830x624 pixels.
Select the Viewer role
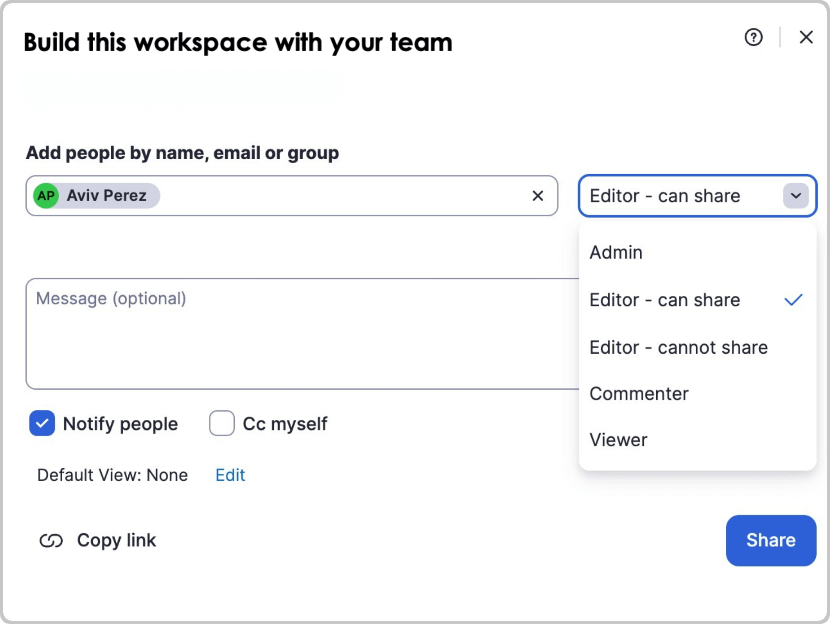618,439
